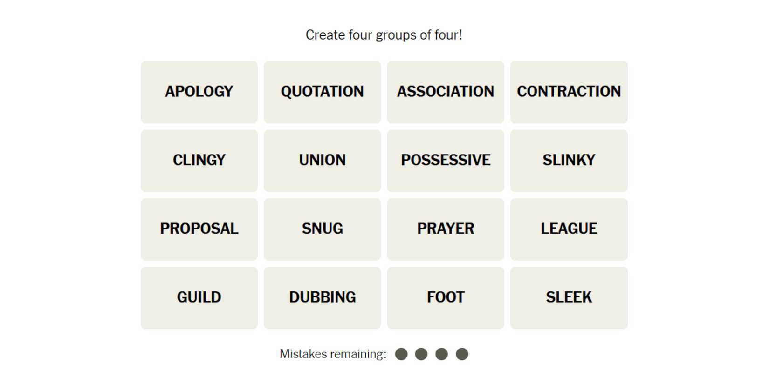Select the UNION tile

[322, 160]
